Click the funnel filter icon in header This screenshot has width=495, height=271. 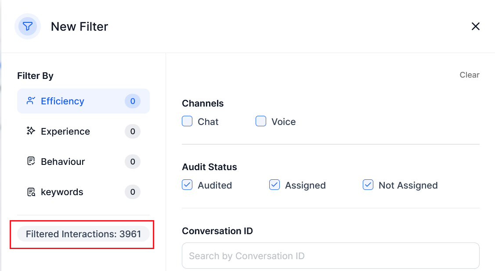tap(28, 26)
